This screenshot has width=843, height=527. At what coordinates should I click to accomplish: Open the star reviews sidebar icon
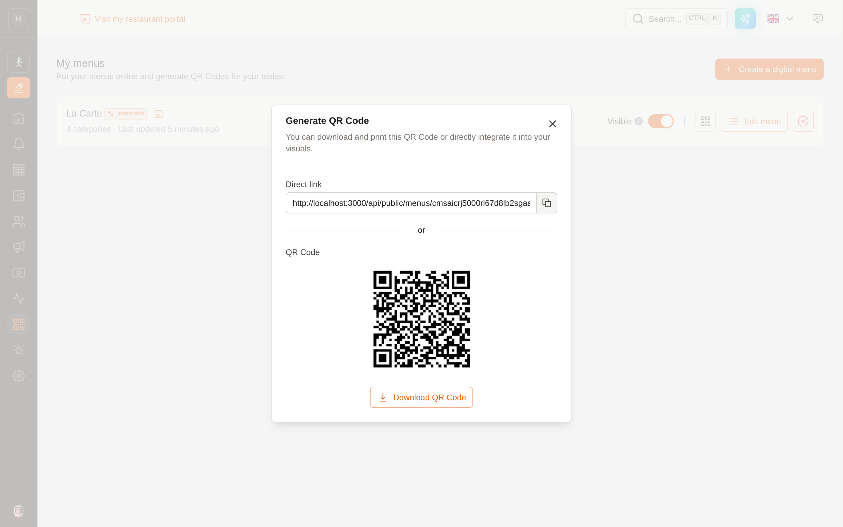pos(18,350)
